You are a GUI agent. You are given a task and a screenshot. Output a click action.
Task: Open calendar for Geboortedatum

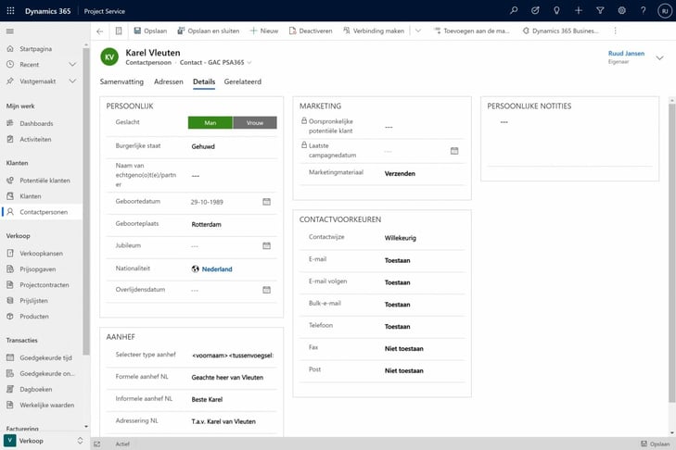[266, 202]
